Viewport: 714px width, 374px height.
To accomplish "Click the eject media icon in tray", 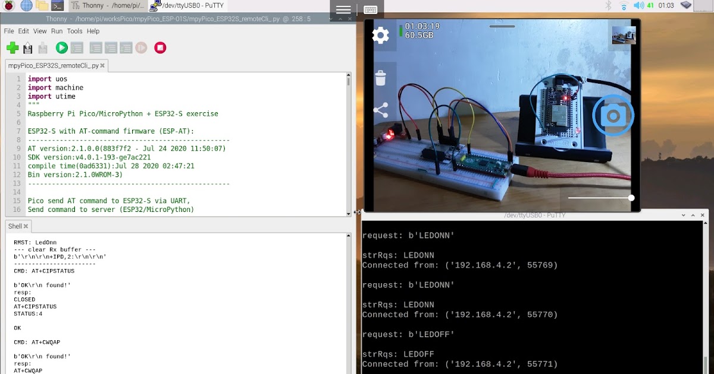I will 687,6.
